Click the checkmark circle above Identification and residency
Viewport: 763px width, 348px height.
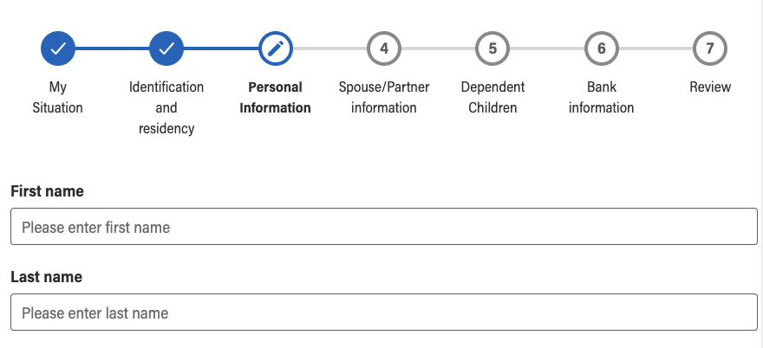tap(166, 48)
